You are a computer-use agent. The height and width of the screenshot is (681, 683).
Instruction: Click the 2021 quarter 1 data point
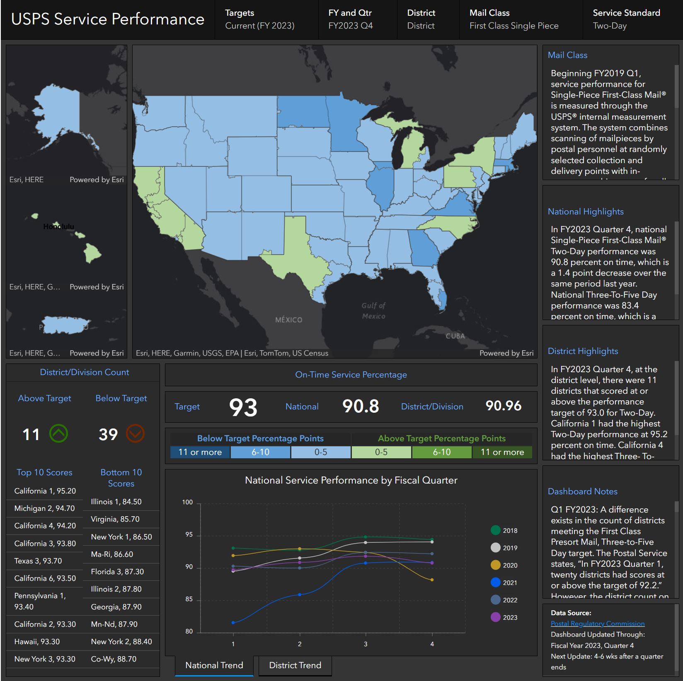233,623
